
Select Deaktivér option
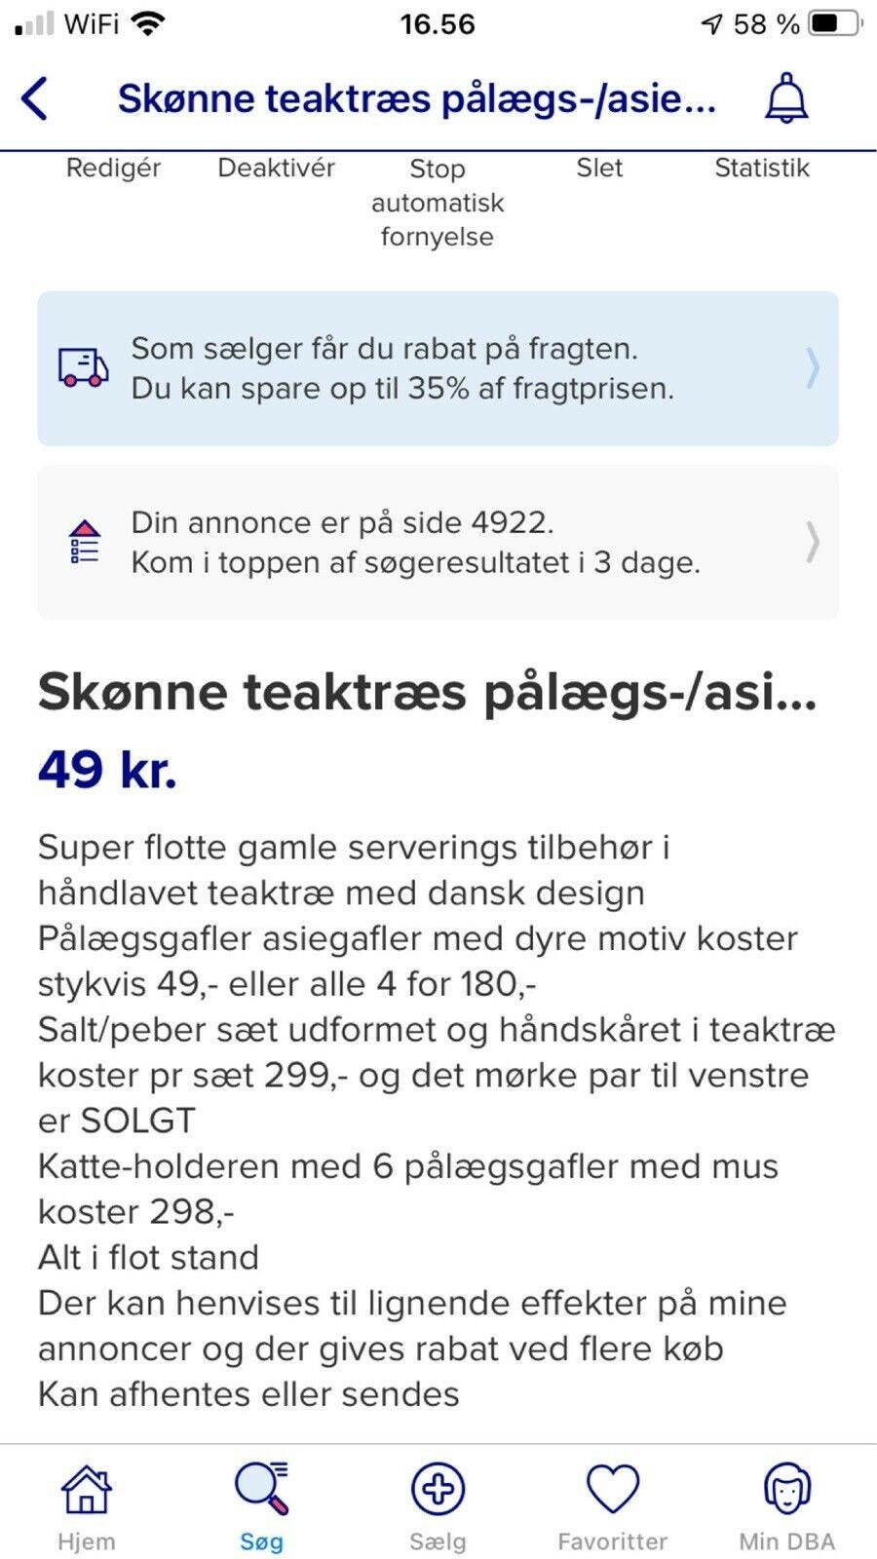point(276,168)
